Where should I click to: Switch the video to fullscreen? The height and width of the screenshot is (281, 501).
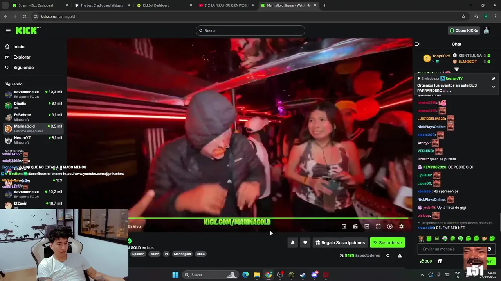[378, 226]
